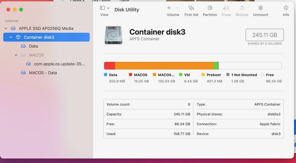Click the 135.03 GB legend value

pos(167,81)
